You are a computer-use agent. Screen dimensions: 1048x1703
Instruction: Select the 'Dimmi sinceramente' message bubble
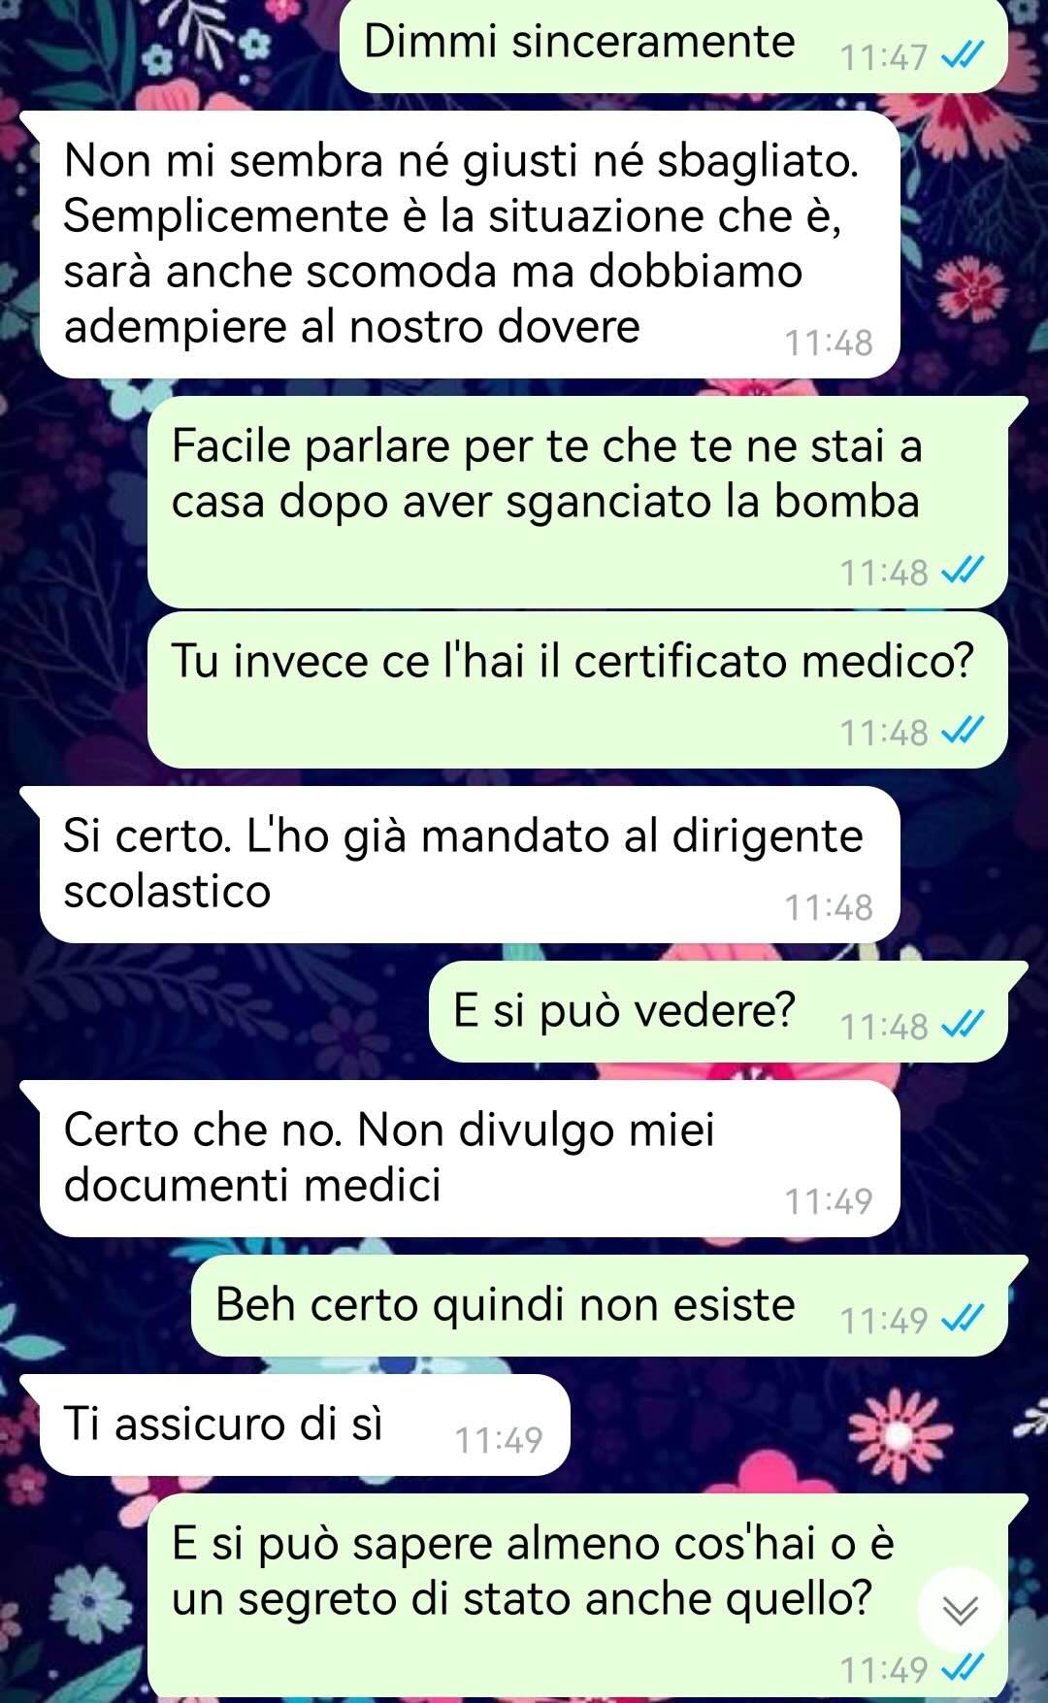tap(673, 46)
